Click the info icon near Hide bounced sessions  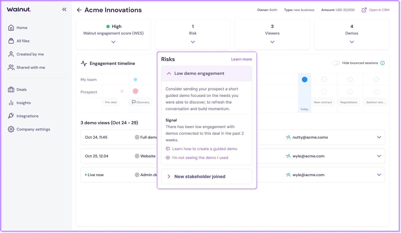point(382,63)
